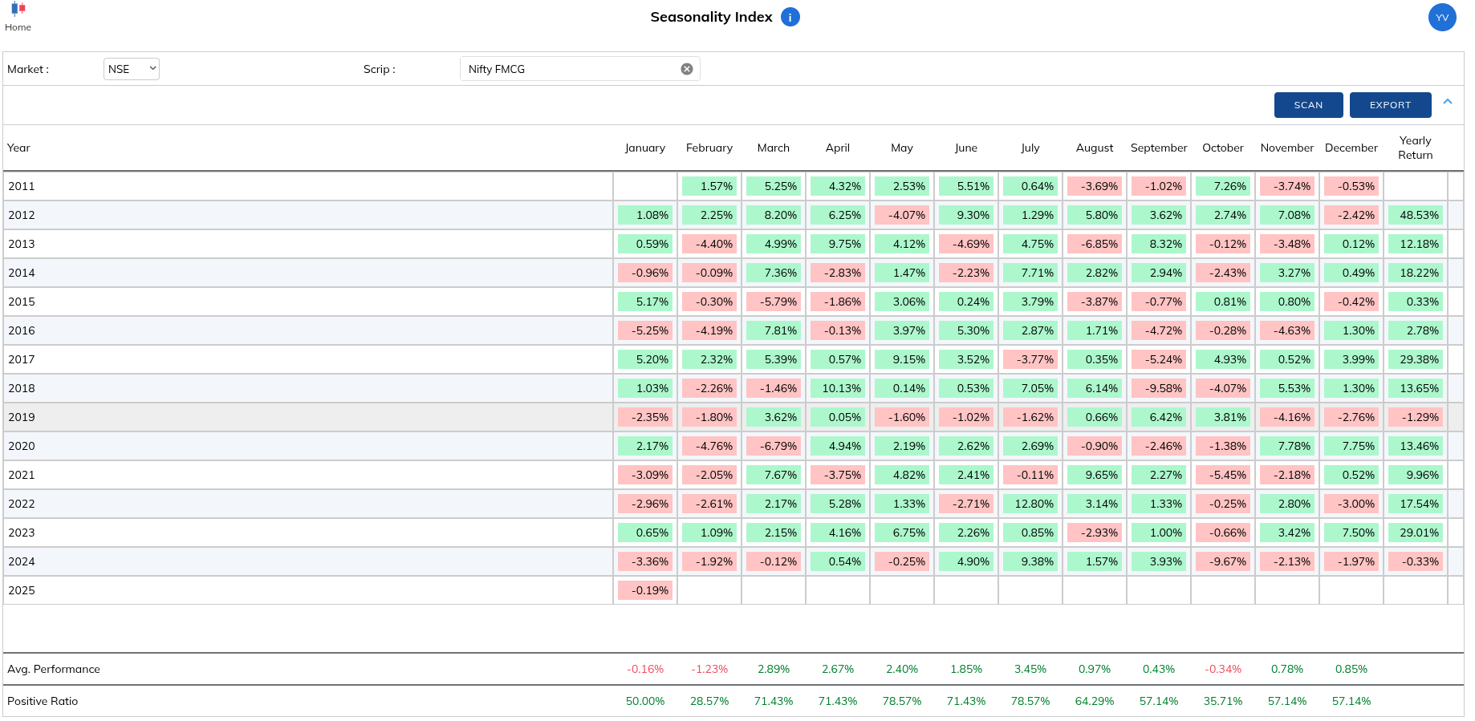Click the -5.79% March 2015 cell
The height and width of the screenshot is (721, 1475).
774,302
